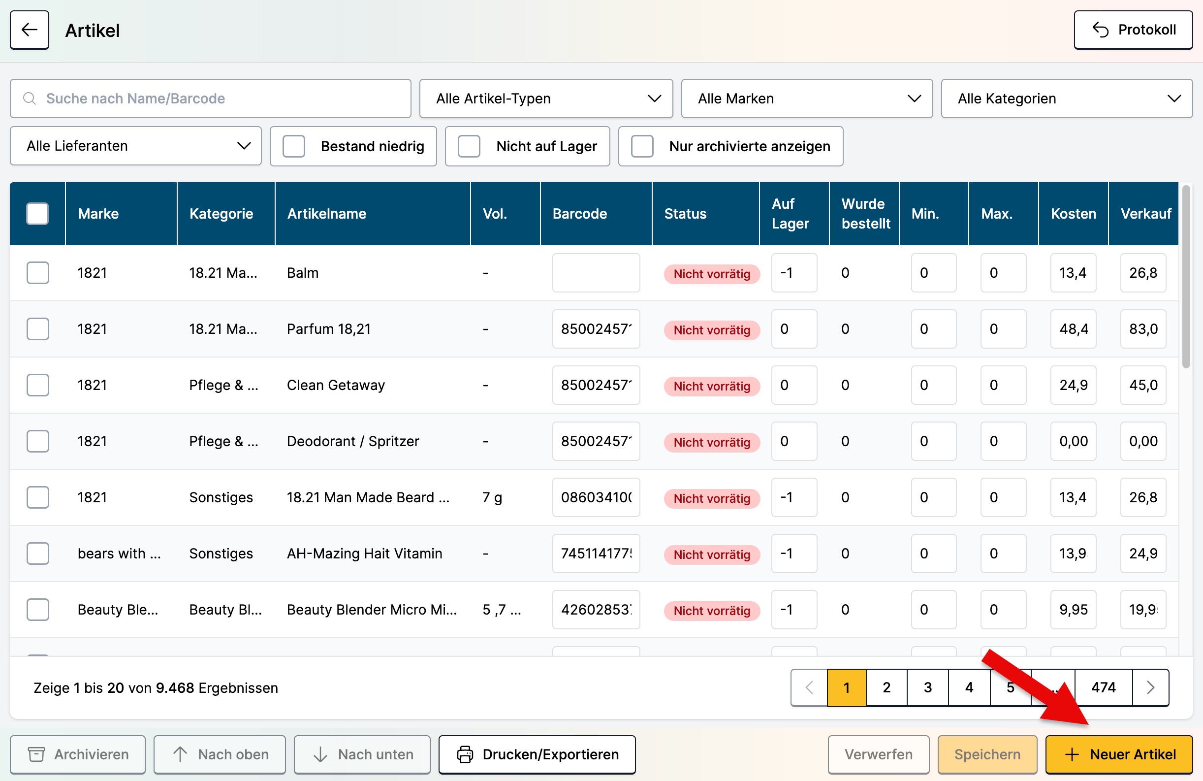This screenshot has height=781, width=1203.
Task: Add a Neuer Artikel
Action: [x=1119, y=754]
